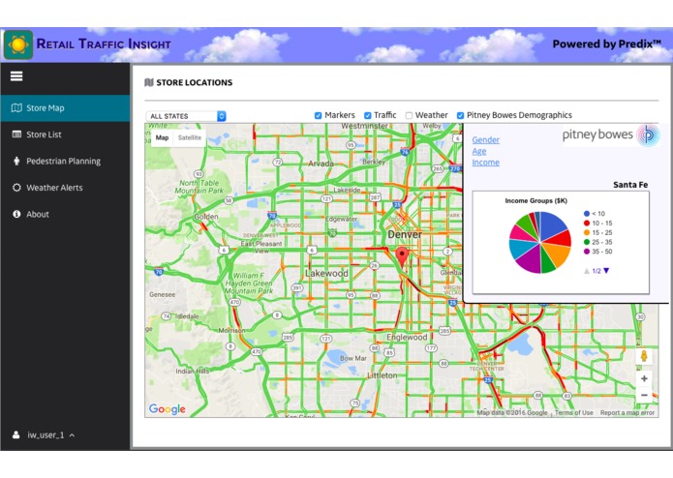This screenshot has width=673, height=478.
Task: Open the ALL STATES dropdown
Action: tap(186, 116)
